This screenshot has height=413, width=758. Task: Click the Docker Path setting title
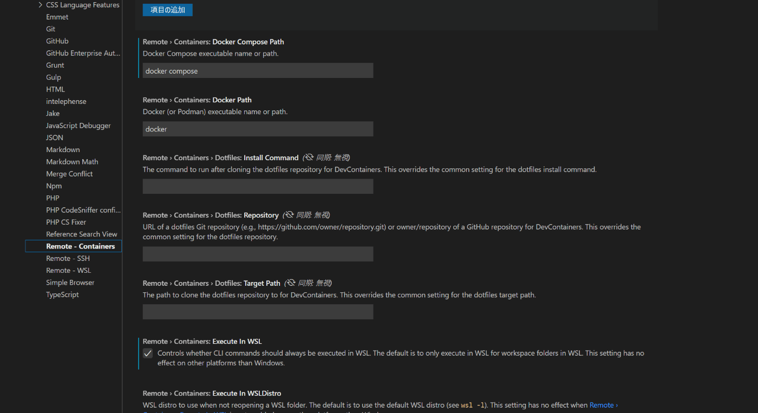[x=197, y=100]
